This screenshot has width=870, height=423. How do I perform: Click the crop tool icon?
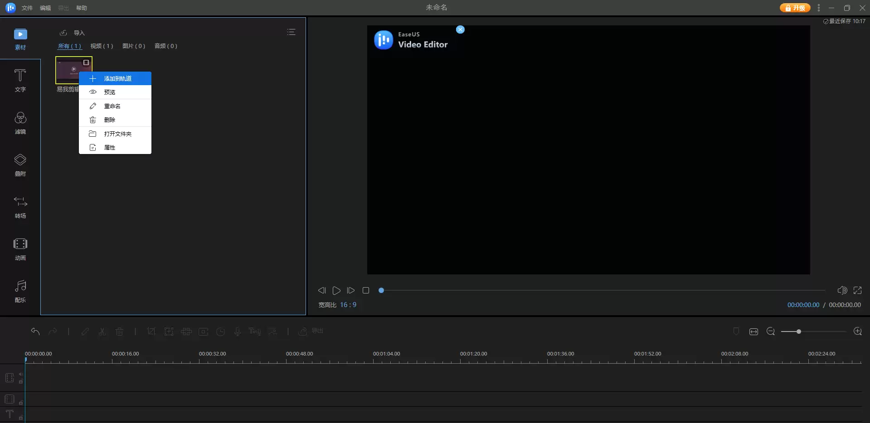pos(151,332)
